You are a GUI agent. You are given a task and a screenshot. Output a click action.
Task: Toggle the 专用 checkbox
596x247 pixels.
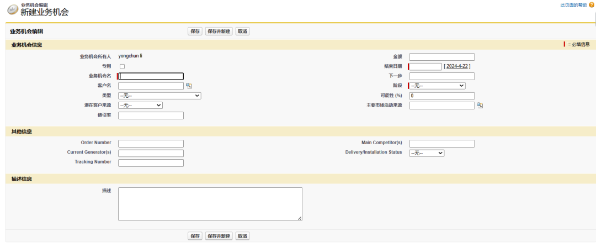click(123, 67)
